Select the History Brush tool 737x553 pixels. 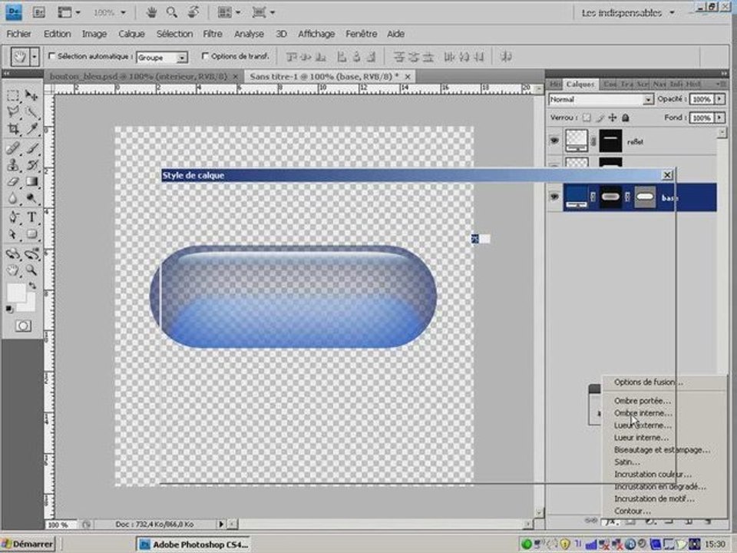(x=31, y=164)
